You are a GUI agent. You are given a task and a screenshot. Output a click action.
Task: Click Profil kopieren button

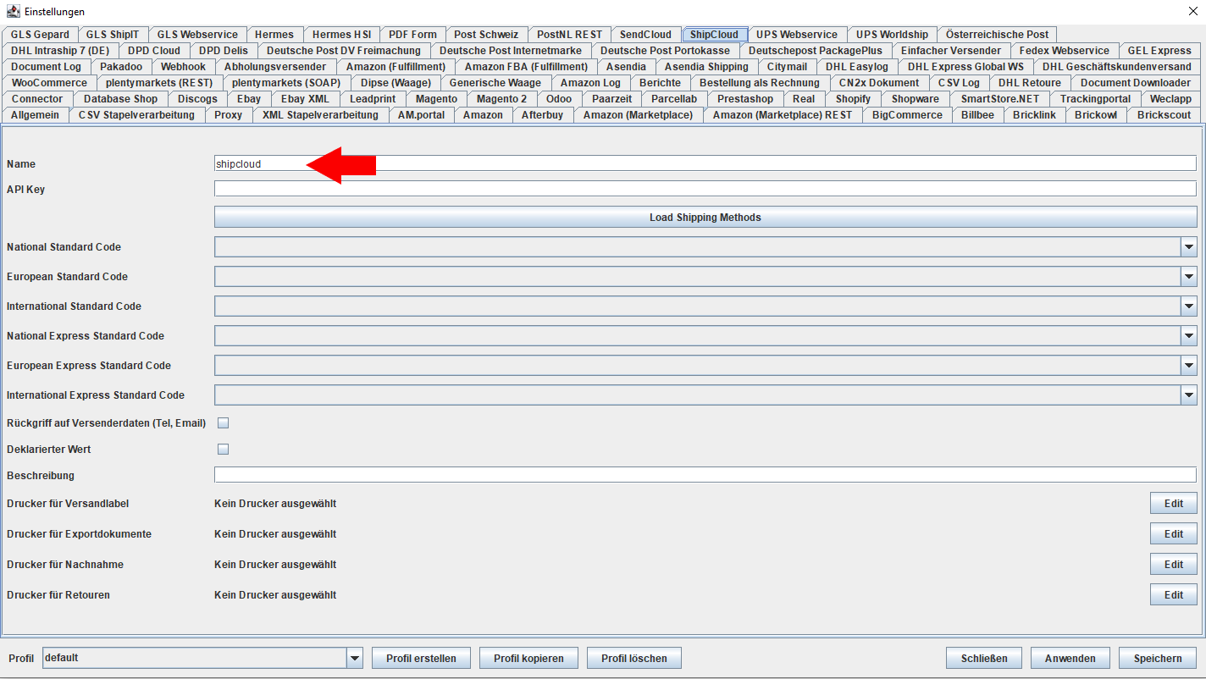528,658
